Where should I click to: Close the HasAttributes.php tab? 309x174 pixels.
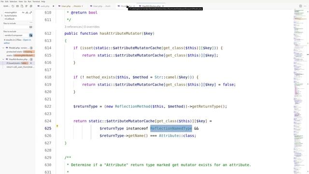click(x=163, y=6)
